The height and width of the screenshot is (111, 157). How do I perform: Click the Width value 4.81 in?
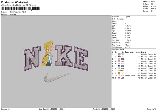[x=153, y=9]
